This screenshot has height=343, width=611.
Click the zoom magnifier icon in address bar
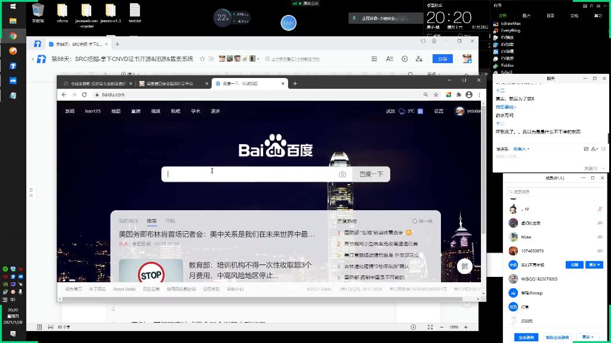425,95
